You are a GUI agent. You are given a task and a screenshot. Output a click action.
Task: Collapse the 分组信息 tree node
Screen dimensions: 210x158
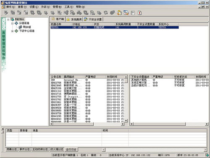coord(12,23)
